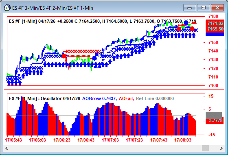Click the 7180 price axis label
228x155 pixels.
point(213,16)
